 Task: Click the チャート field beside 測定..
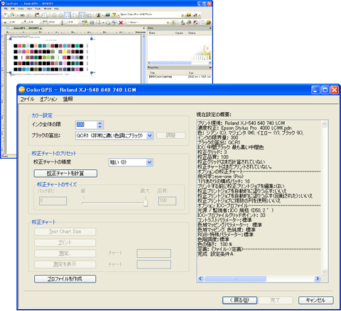pyautogui.click(x=154, y=254)
